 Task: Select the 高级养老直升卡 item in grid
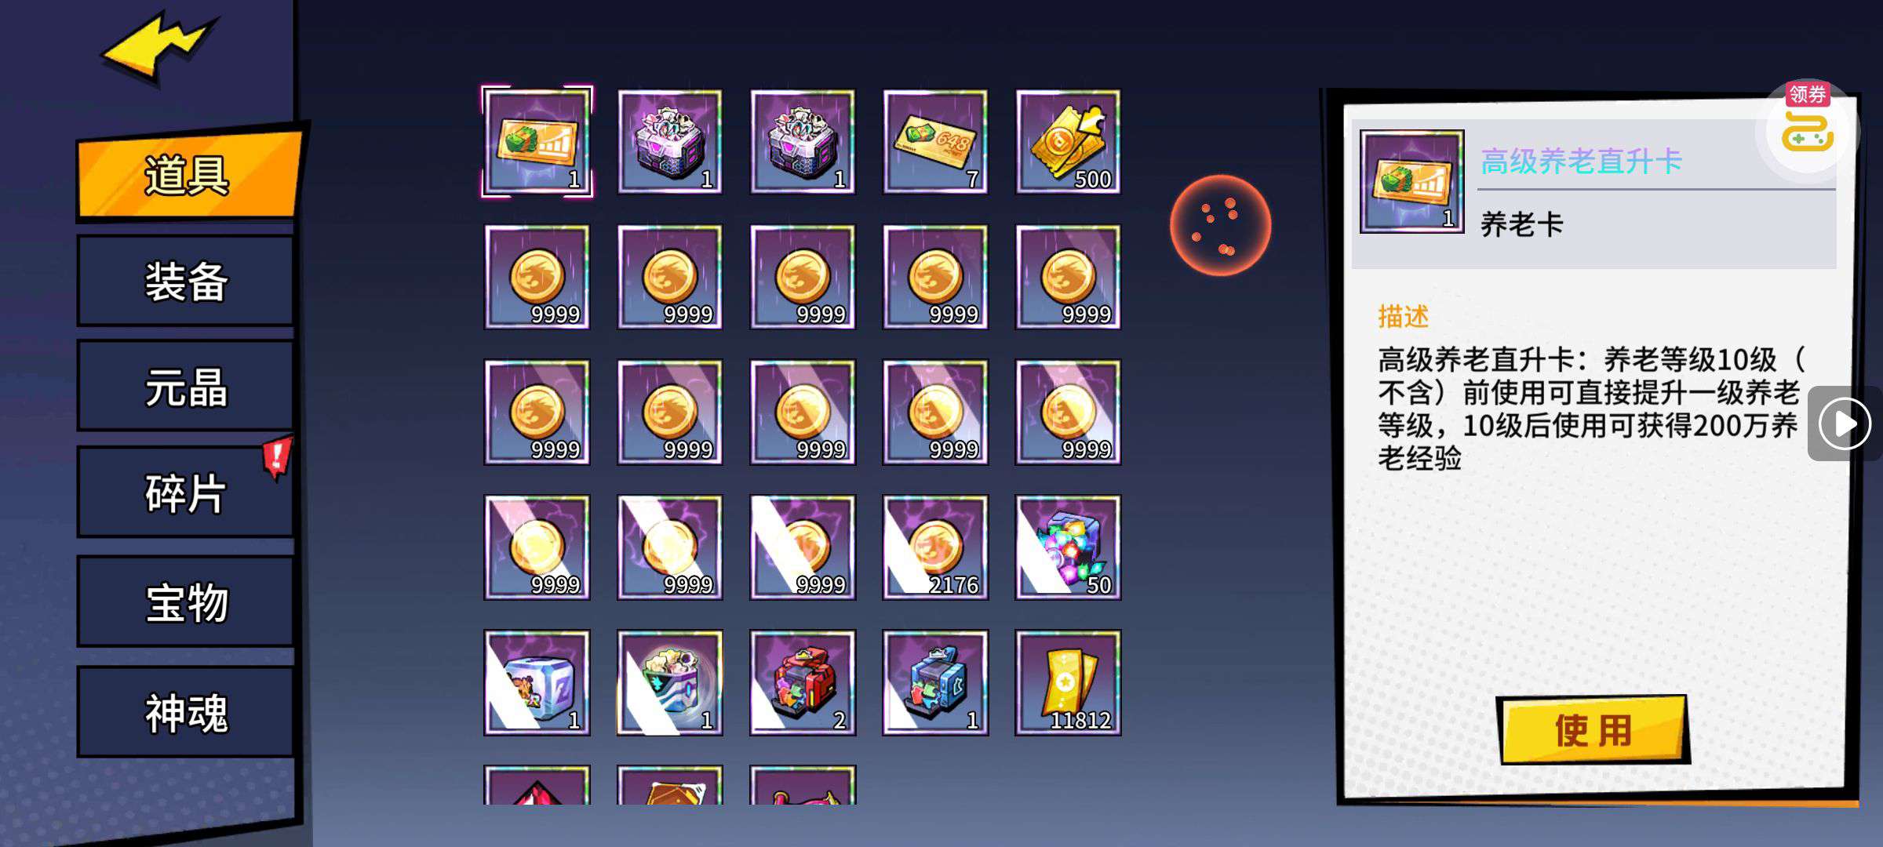[x=537, y=141]
